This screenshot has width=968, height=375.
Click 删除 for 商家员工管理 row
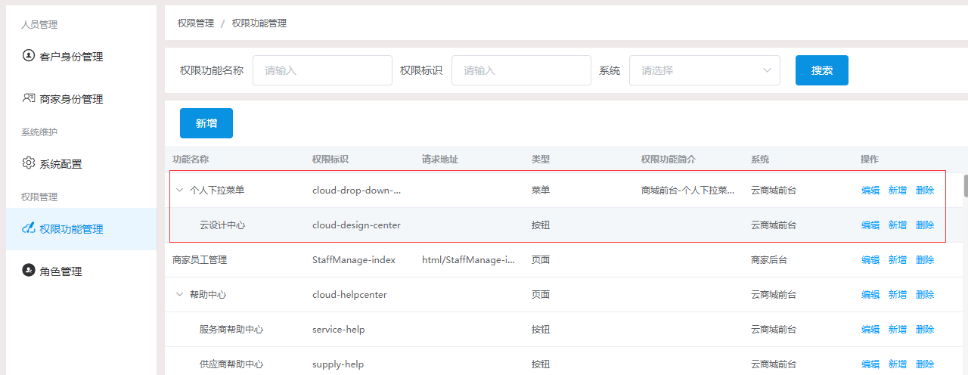coord(925,260)
